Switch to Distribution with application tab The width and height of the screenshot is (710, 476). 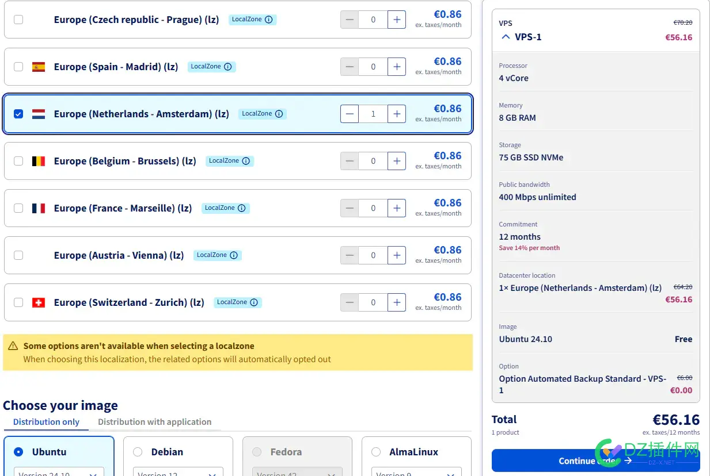(154, 422)
